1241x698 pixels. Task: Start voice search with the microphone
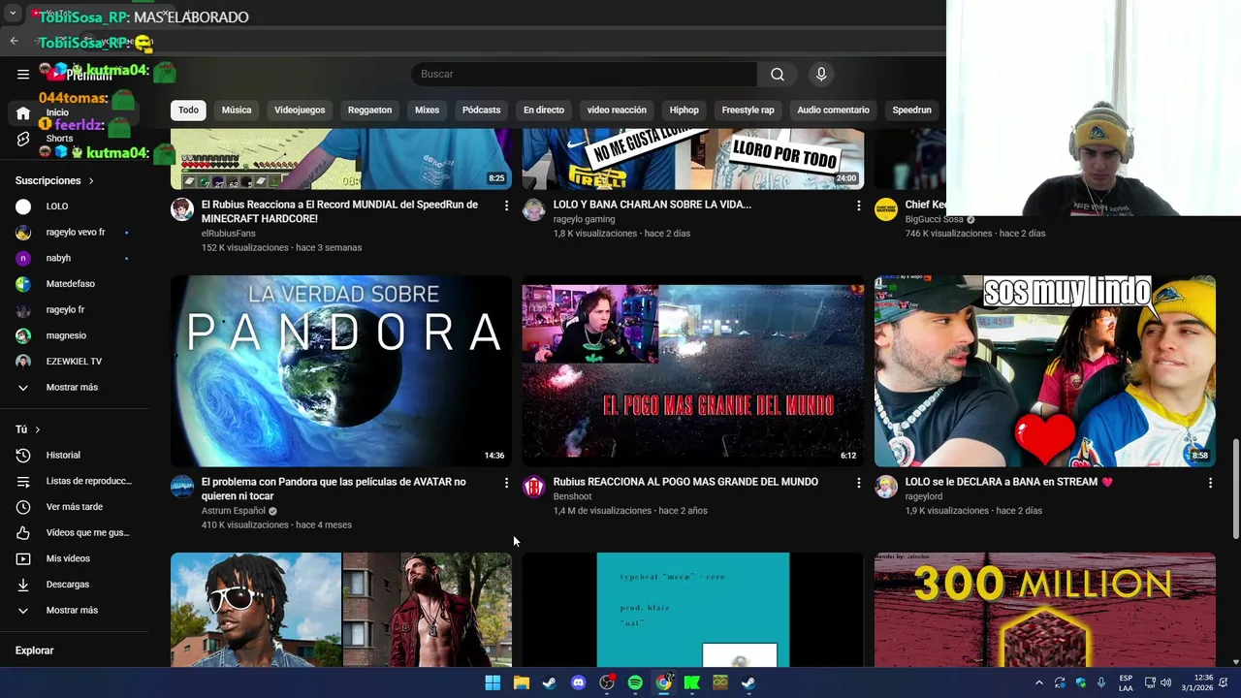pos(821,75)
